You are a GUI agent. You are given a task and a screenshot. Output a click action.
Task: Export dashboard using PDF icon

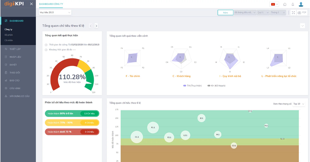click(x=302, y=13)
